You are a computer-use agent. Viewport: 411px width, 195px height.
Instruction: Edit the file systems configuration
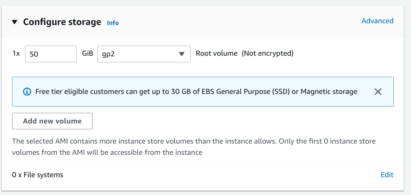(x=387, y=175)
